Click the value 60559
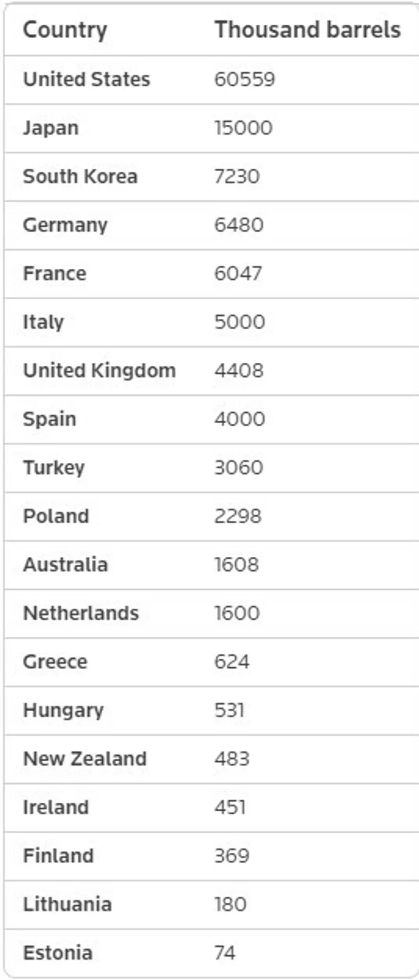 (x=245, y=79)
